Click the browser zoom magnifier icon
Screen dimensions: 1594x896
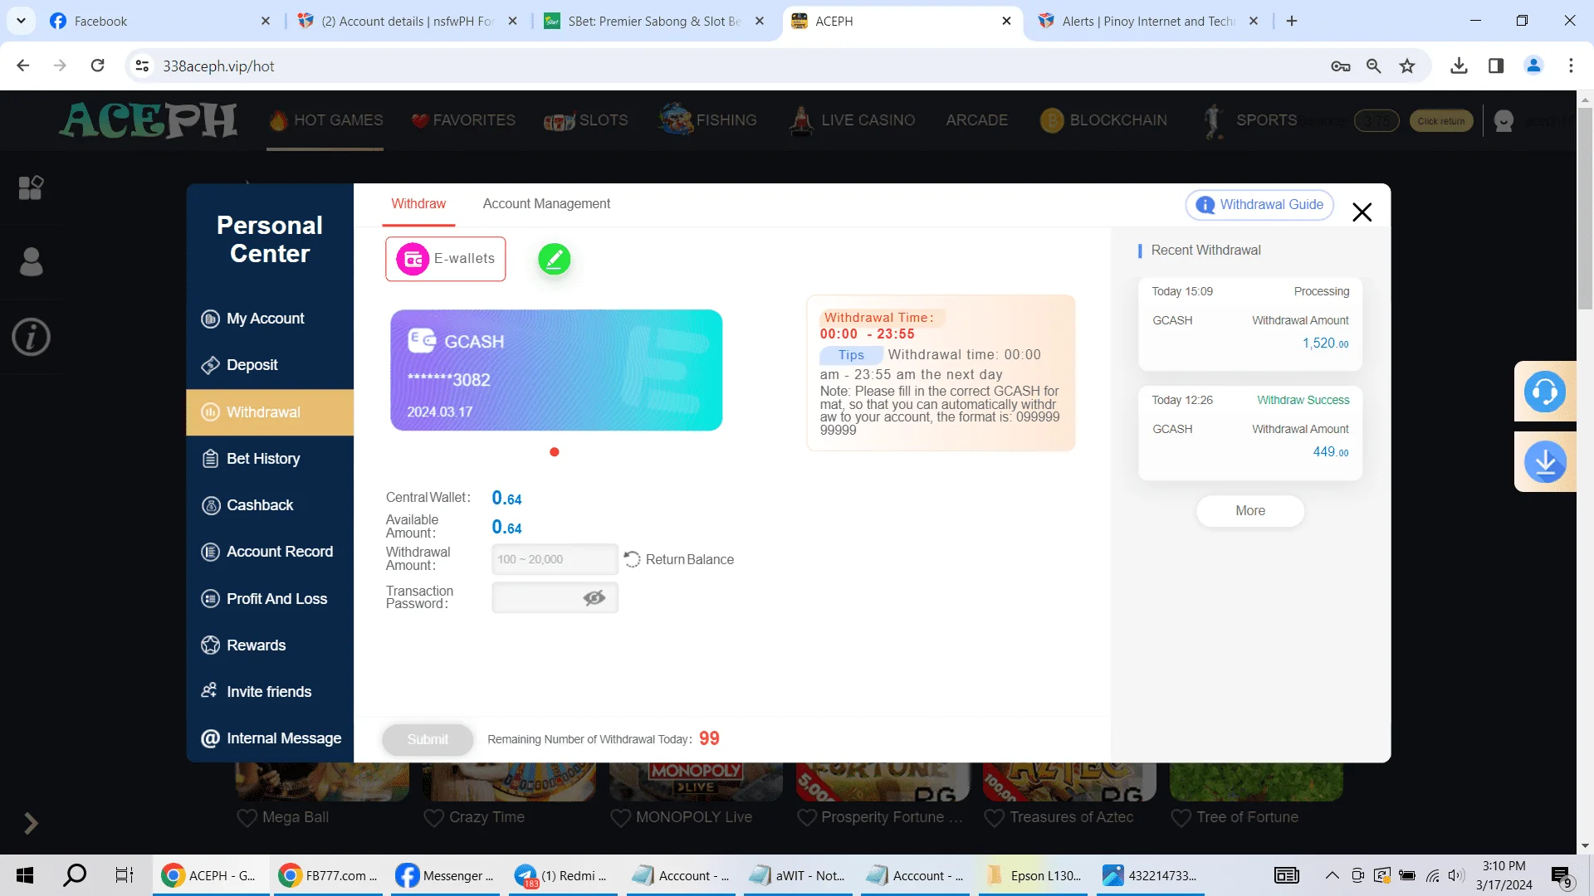tap(1373, 66)
